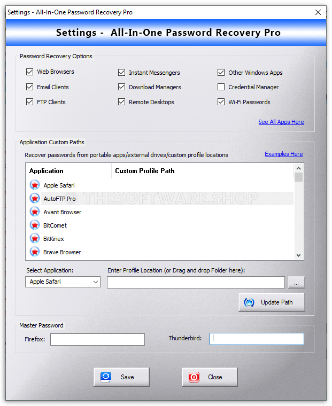The width and height of the screenshot is (332, 406).
Task: Click the star icon beside Avant Browser
Action: [x=34, y=212]
